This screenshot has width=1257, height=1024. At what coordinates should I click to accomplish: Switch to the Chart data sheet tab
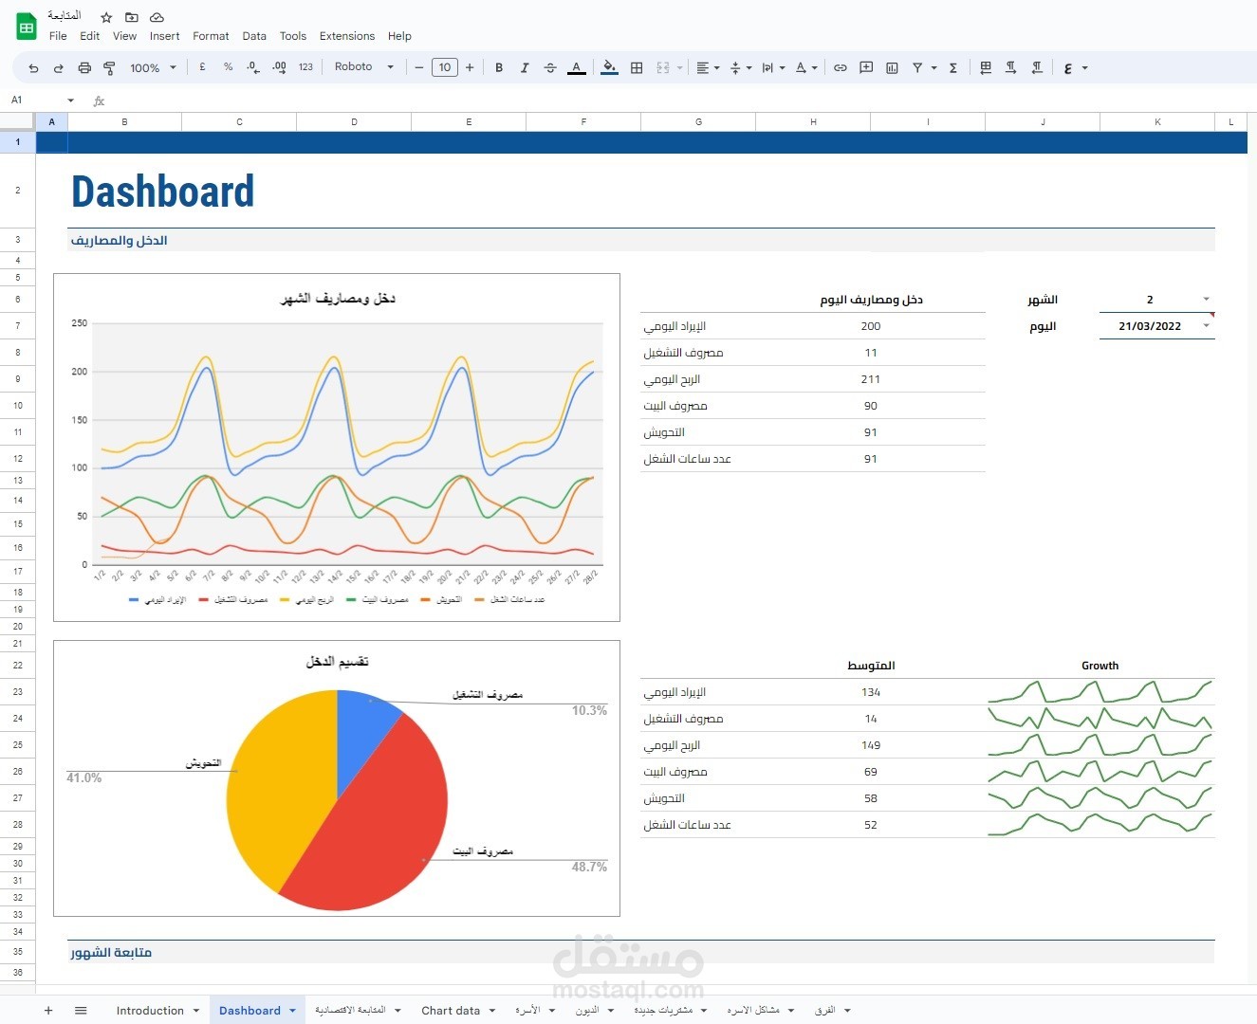[451, 1011]
